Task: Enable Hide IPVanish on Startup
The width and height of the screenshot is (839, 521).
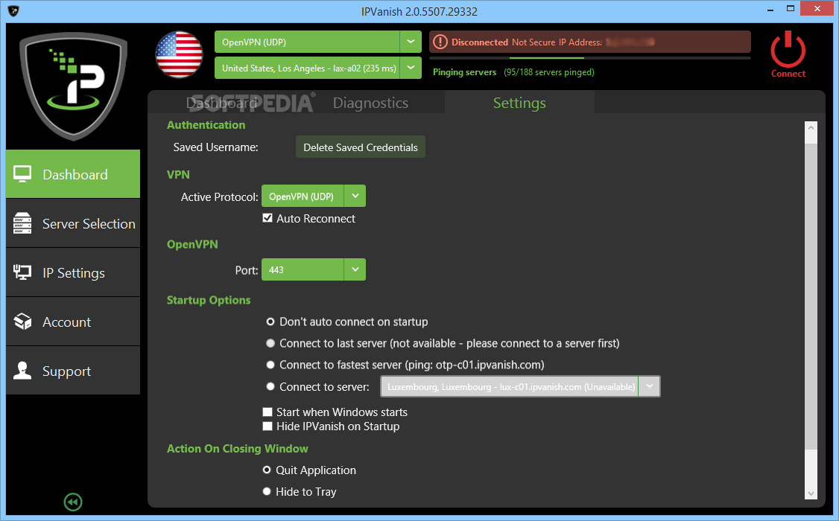Action: (x=267, y=426)
